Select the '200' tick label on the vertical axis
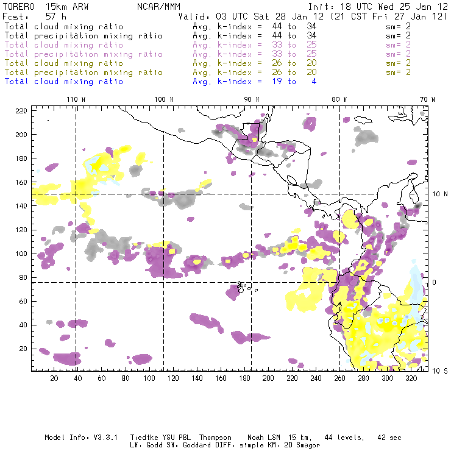Screen dimensions: 451x451 point(21,135)
